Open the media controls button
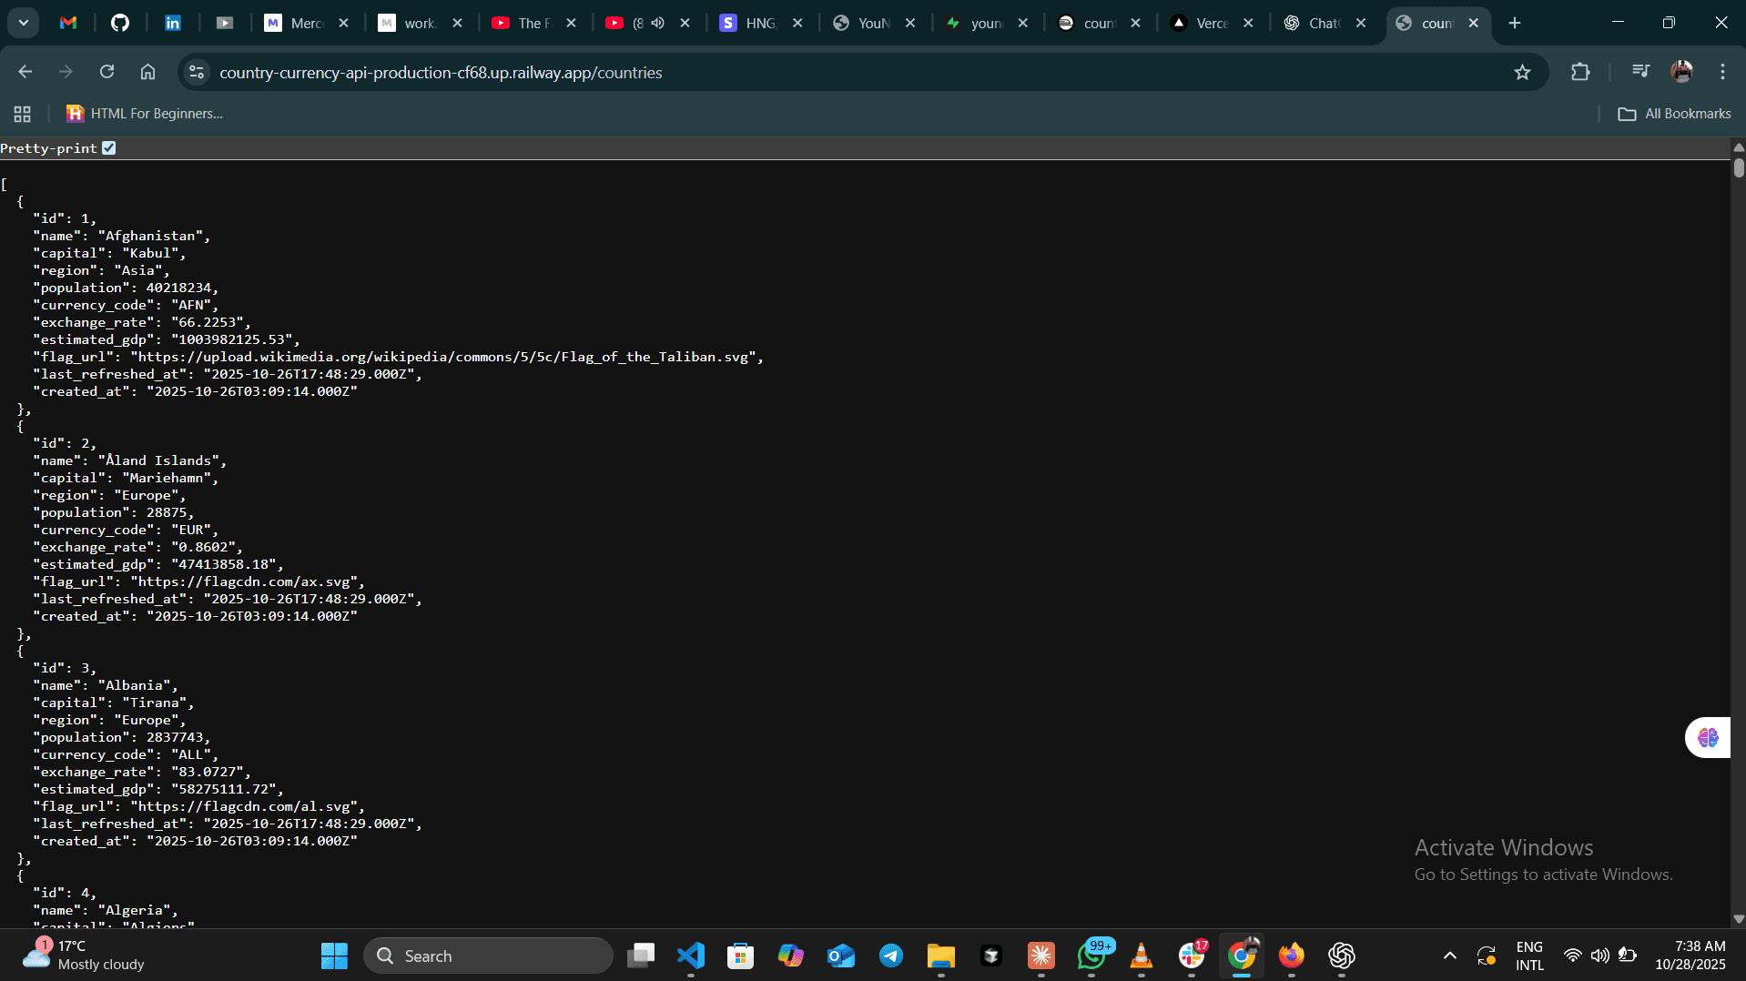The height and width of the screenshot is (981, 1746). [1640, 71]
